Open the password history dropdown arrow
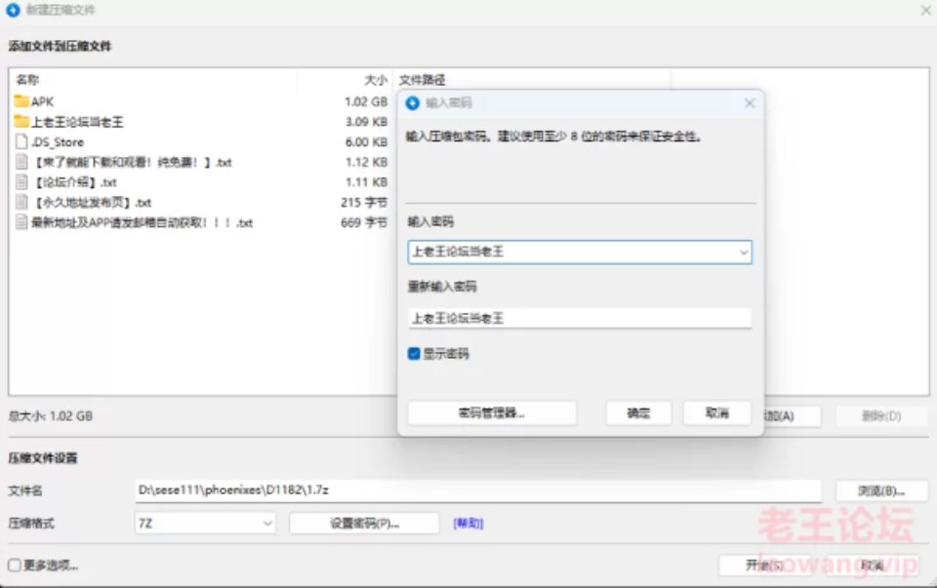This screenshot has height=588, width=937. pyautogui.click(x=744, y=252)
